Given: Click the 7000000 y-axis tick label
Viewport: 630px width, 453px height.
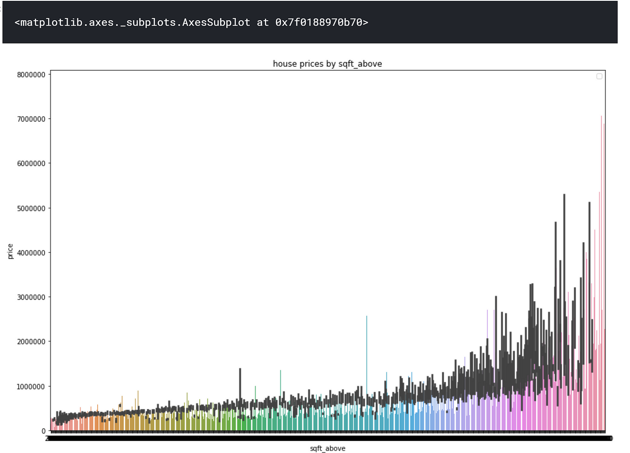Looking at the screenshot, I should 31,119.
